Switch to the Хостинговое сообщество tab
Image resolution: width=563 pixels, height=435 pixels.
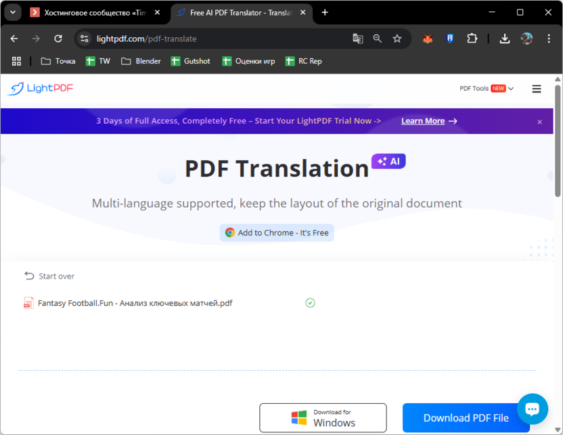tap(93, 12)
